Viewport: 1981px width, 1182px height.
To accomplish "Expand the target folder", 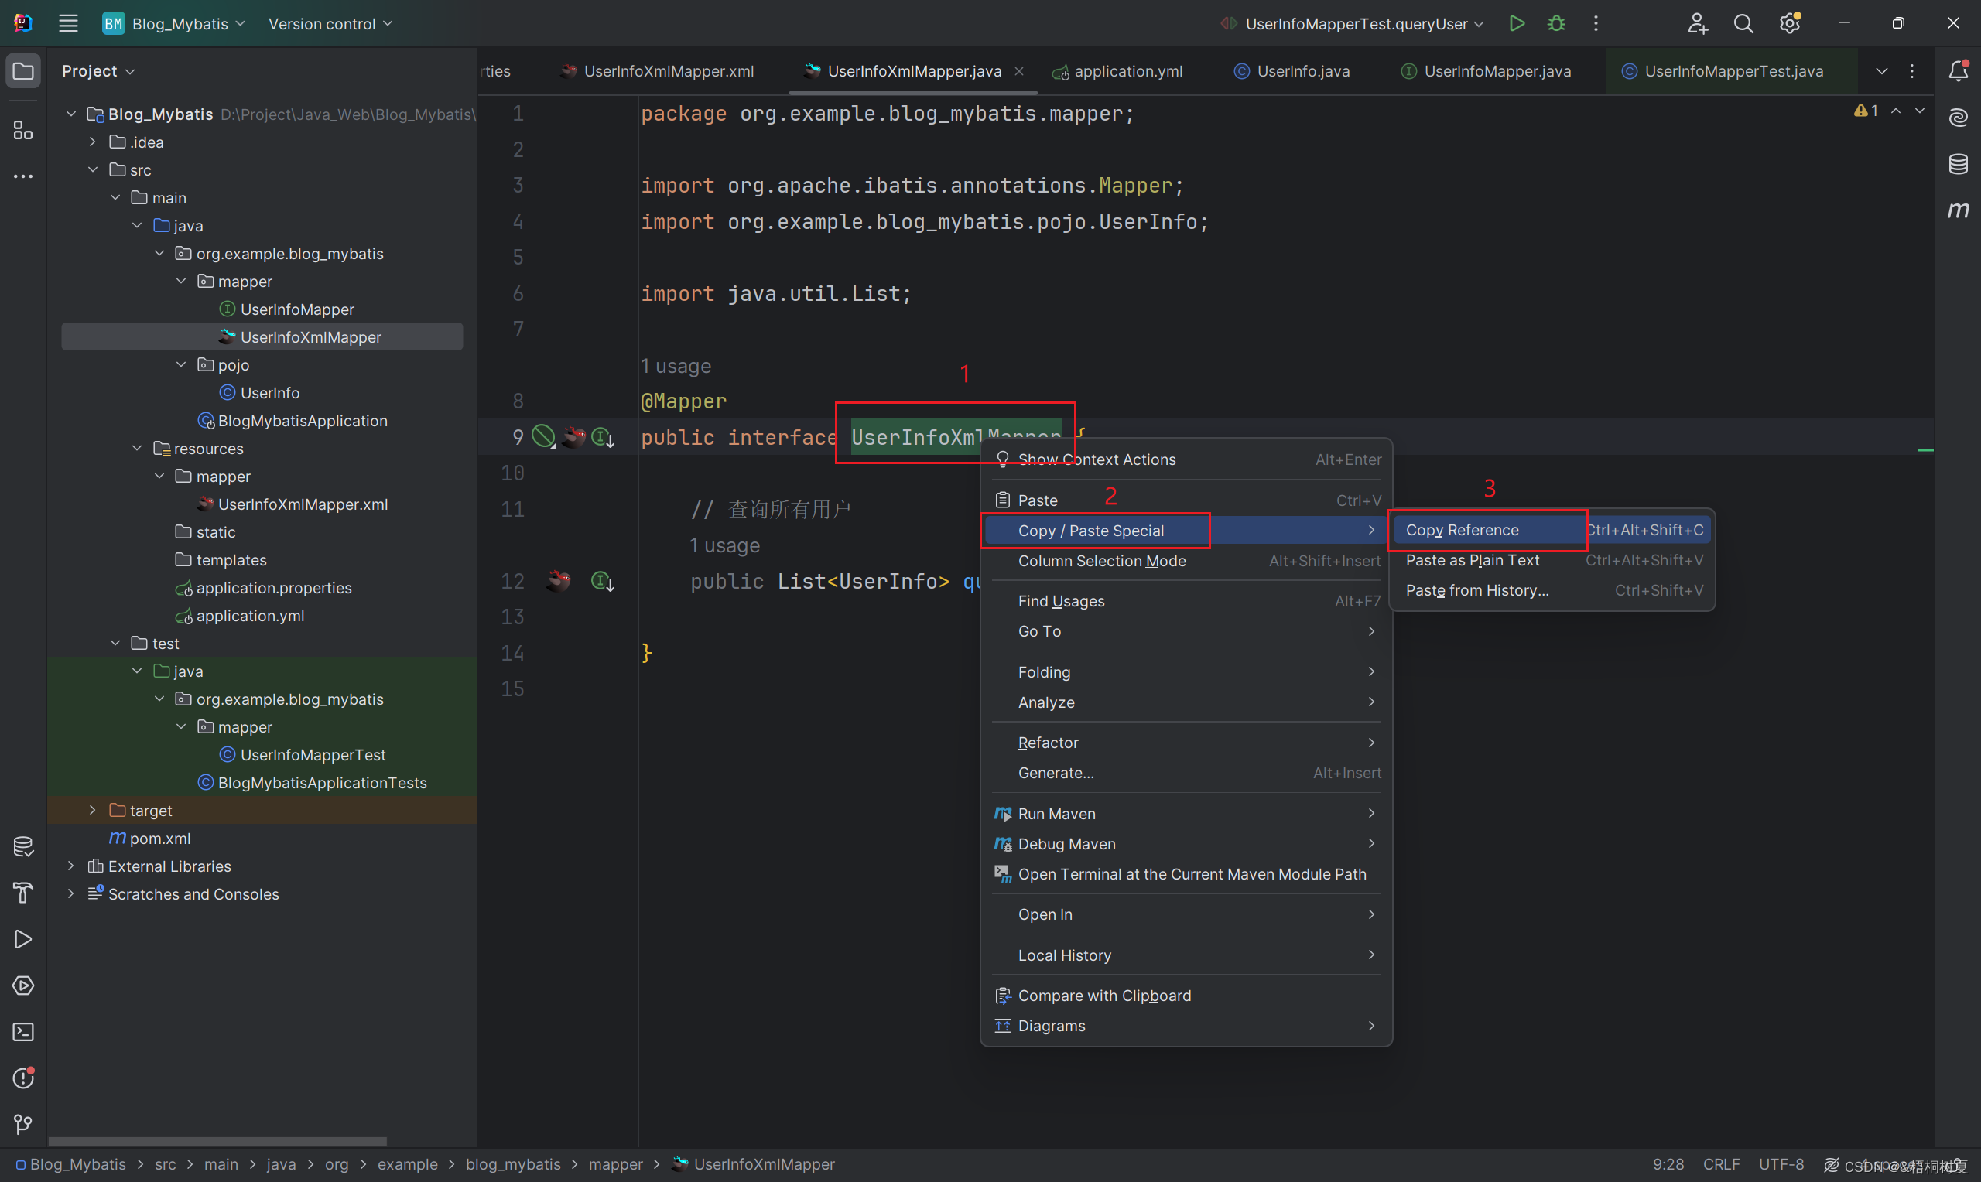I will (92, 810).
